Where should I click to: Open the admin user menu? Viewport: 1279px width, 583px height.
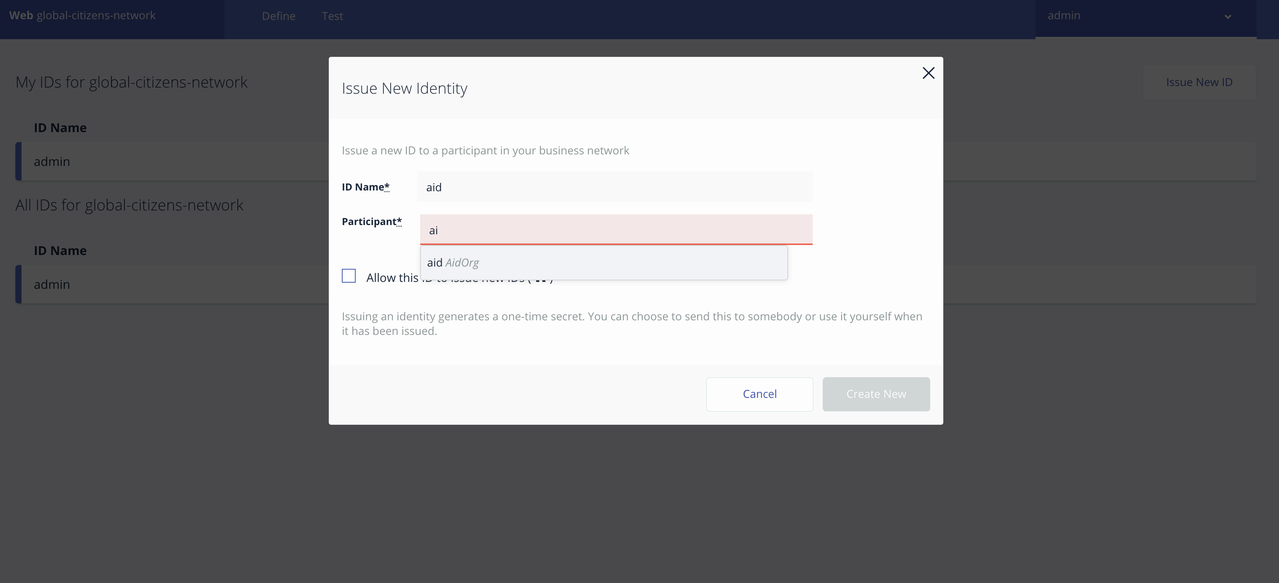[1064, 16]
